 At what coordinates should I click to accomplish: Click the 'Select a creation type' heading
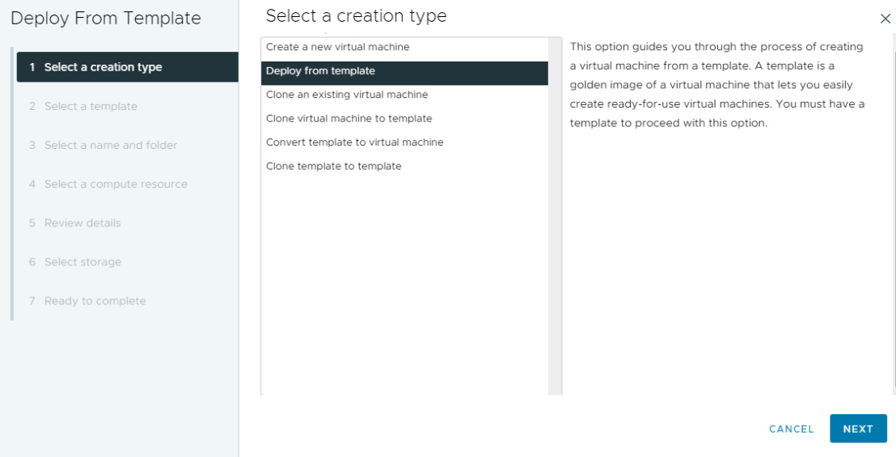[356, 16]
